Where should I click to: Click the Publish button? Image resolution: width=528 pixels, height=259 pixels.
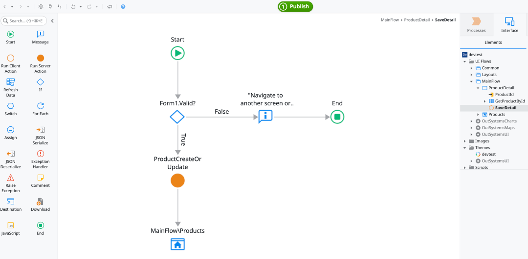tap(295, 6)
